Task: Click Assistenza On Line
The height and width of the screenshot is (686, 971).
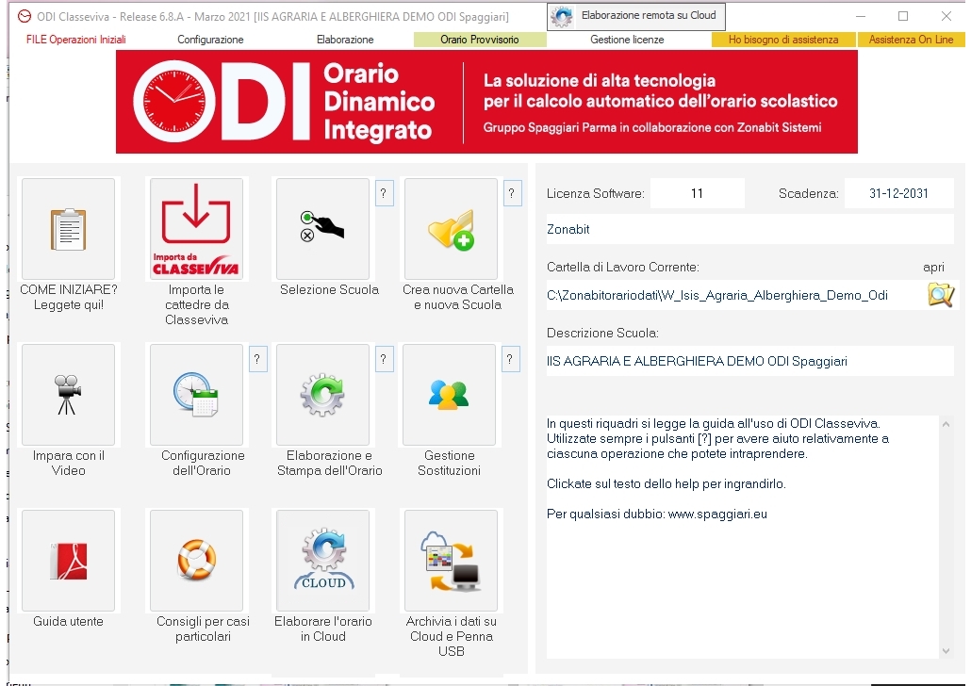Action: point(911,40)
